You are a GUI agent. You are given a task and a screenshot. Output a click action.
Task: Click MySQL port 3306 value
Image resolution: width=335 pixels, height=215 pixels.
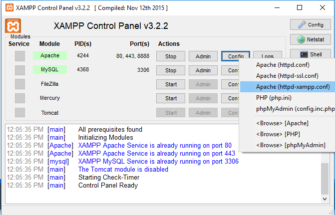[x=143, y=70]
